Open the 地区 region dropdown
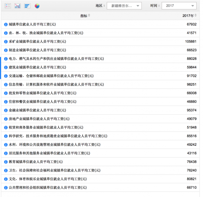This screenshot has width=203, height=197. click(x=124, y=6)
